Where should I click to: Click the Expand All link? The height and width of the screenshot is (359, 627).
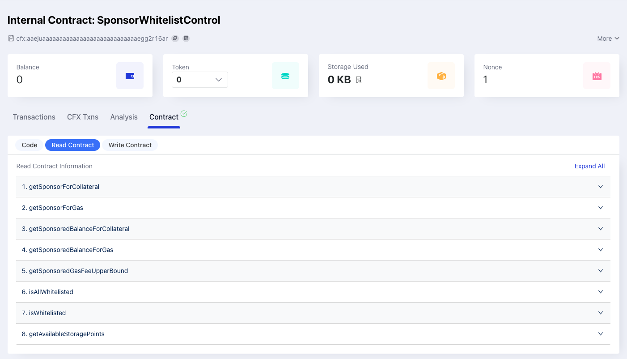point(589,166)
